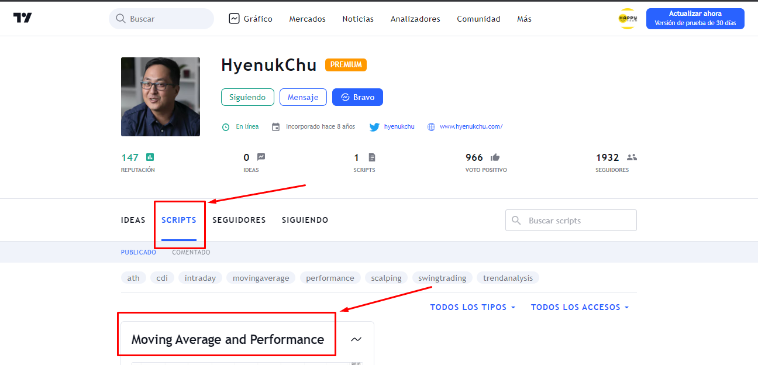Open Moving Average and Performance script
This screenshot has height=365, width=758.
click(x=228, y=339)
